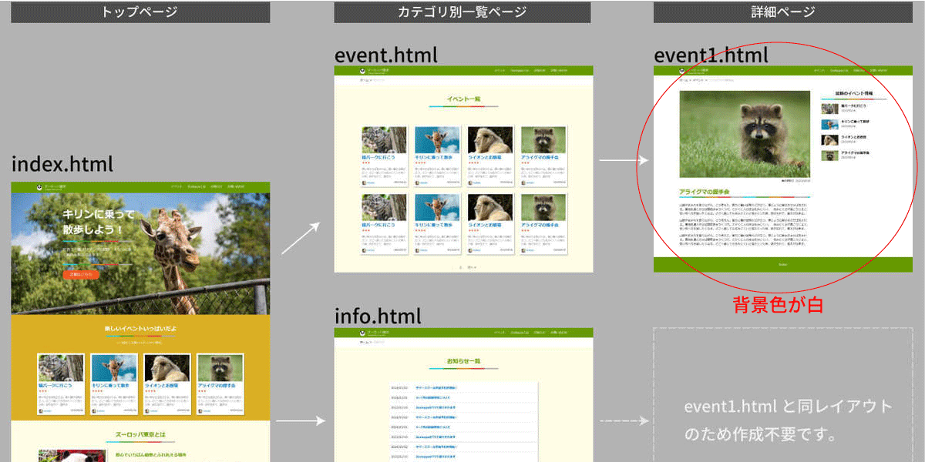Click the green footer bar in event1.html
Screen dimensions: 925x462
click(782, 264)
